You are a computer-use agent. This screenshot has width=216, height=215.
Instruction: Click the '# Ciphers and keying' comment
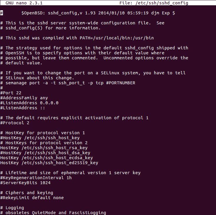tap(26, 193)
